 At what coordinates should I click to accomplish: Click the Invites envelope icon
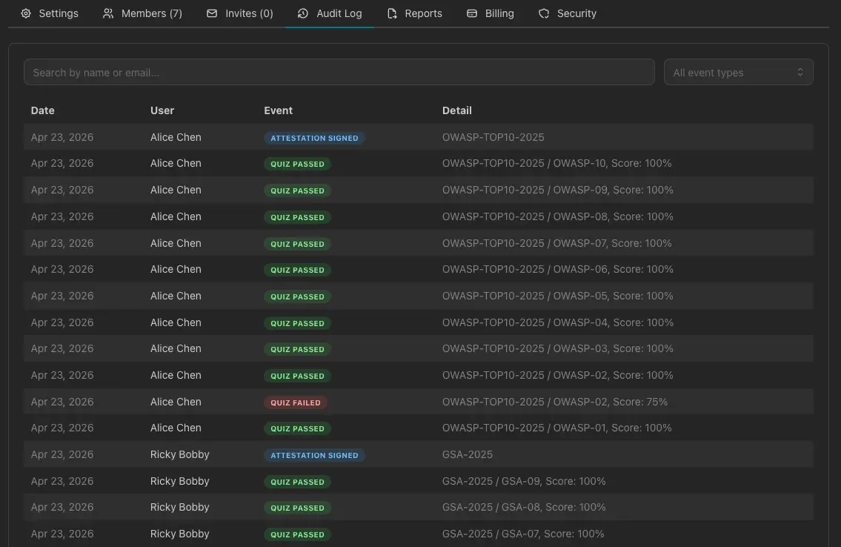pos(212,13)
